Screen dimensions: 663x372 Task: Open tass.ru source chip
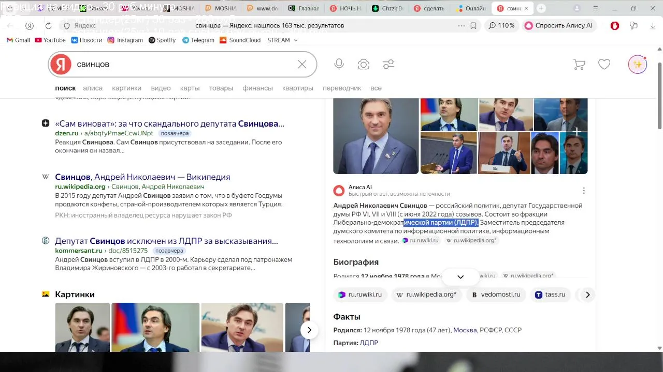tap(550, 295)
